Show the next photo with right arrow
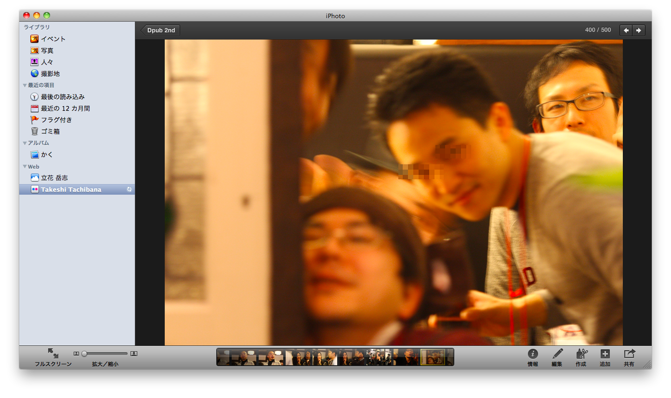 click(x=639, y=30)
